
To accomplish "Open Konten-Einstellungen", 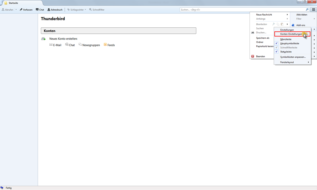I will pos(292,34).
